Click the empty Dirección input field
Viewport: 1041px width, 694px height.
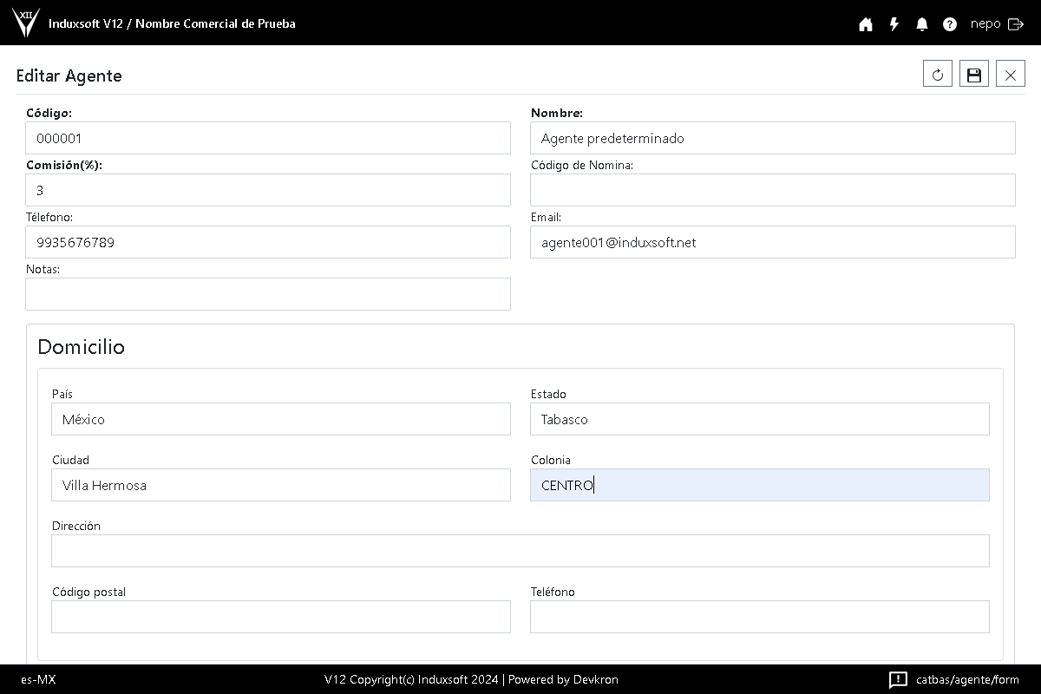tap(520, 551)
